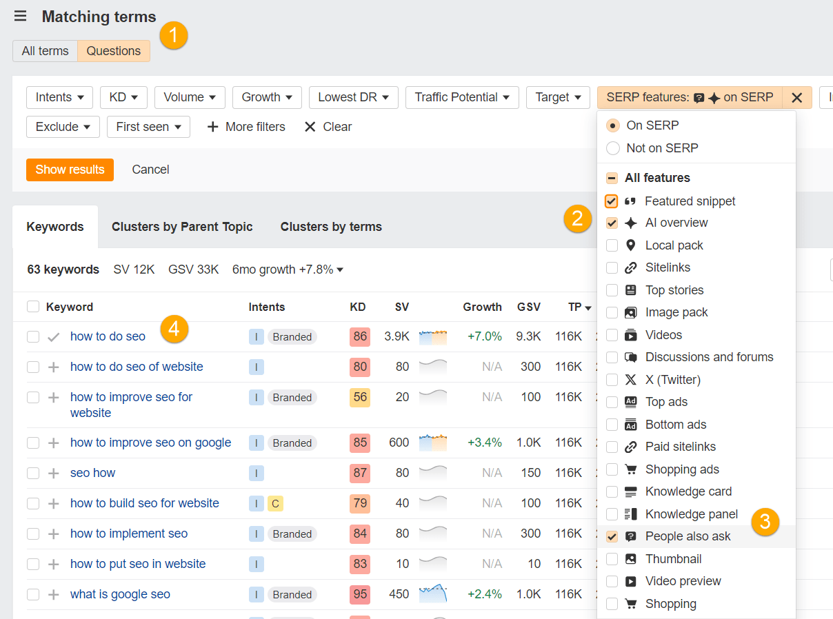Remove SERP features filter via its X icon
This screenshot has height=619, width=833.
pyautogui.click(x=797, y=97)
